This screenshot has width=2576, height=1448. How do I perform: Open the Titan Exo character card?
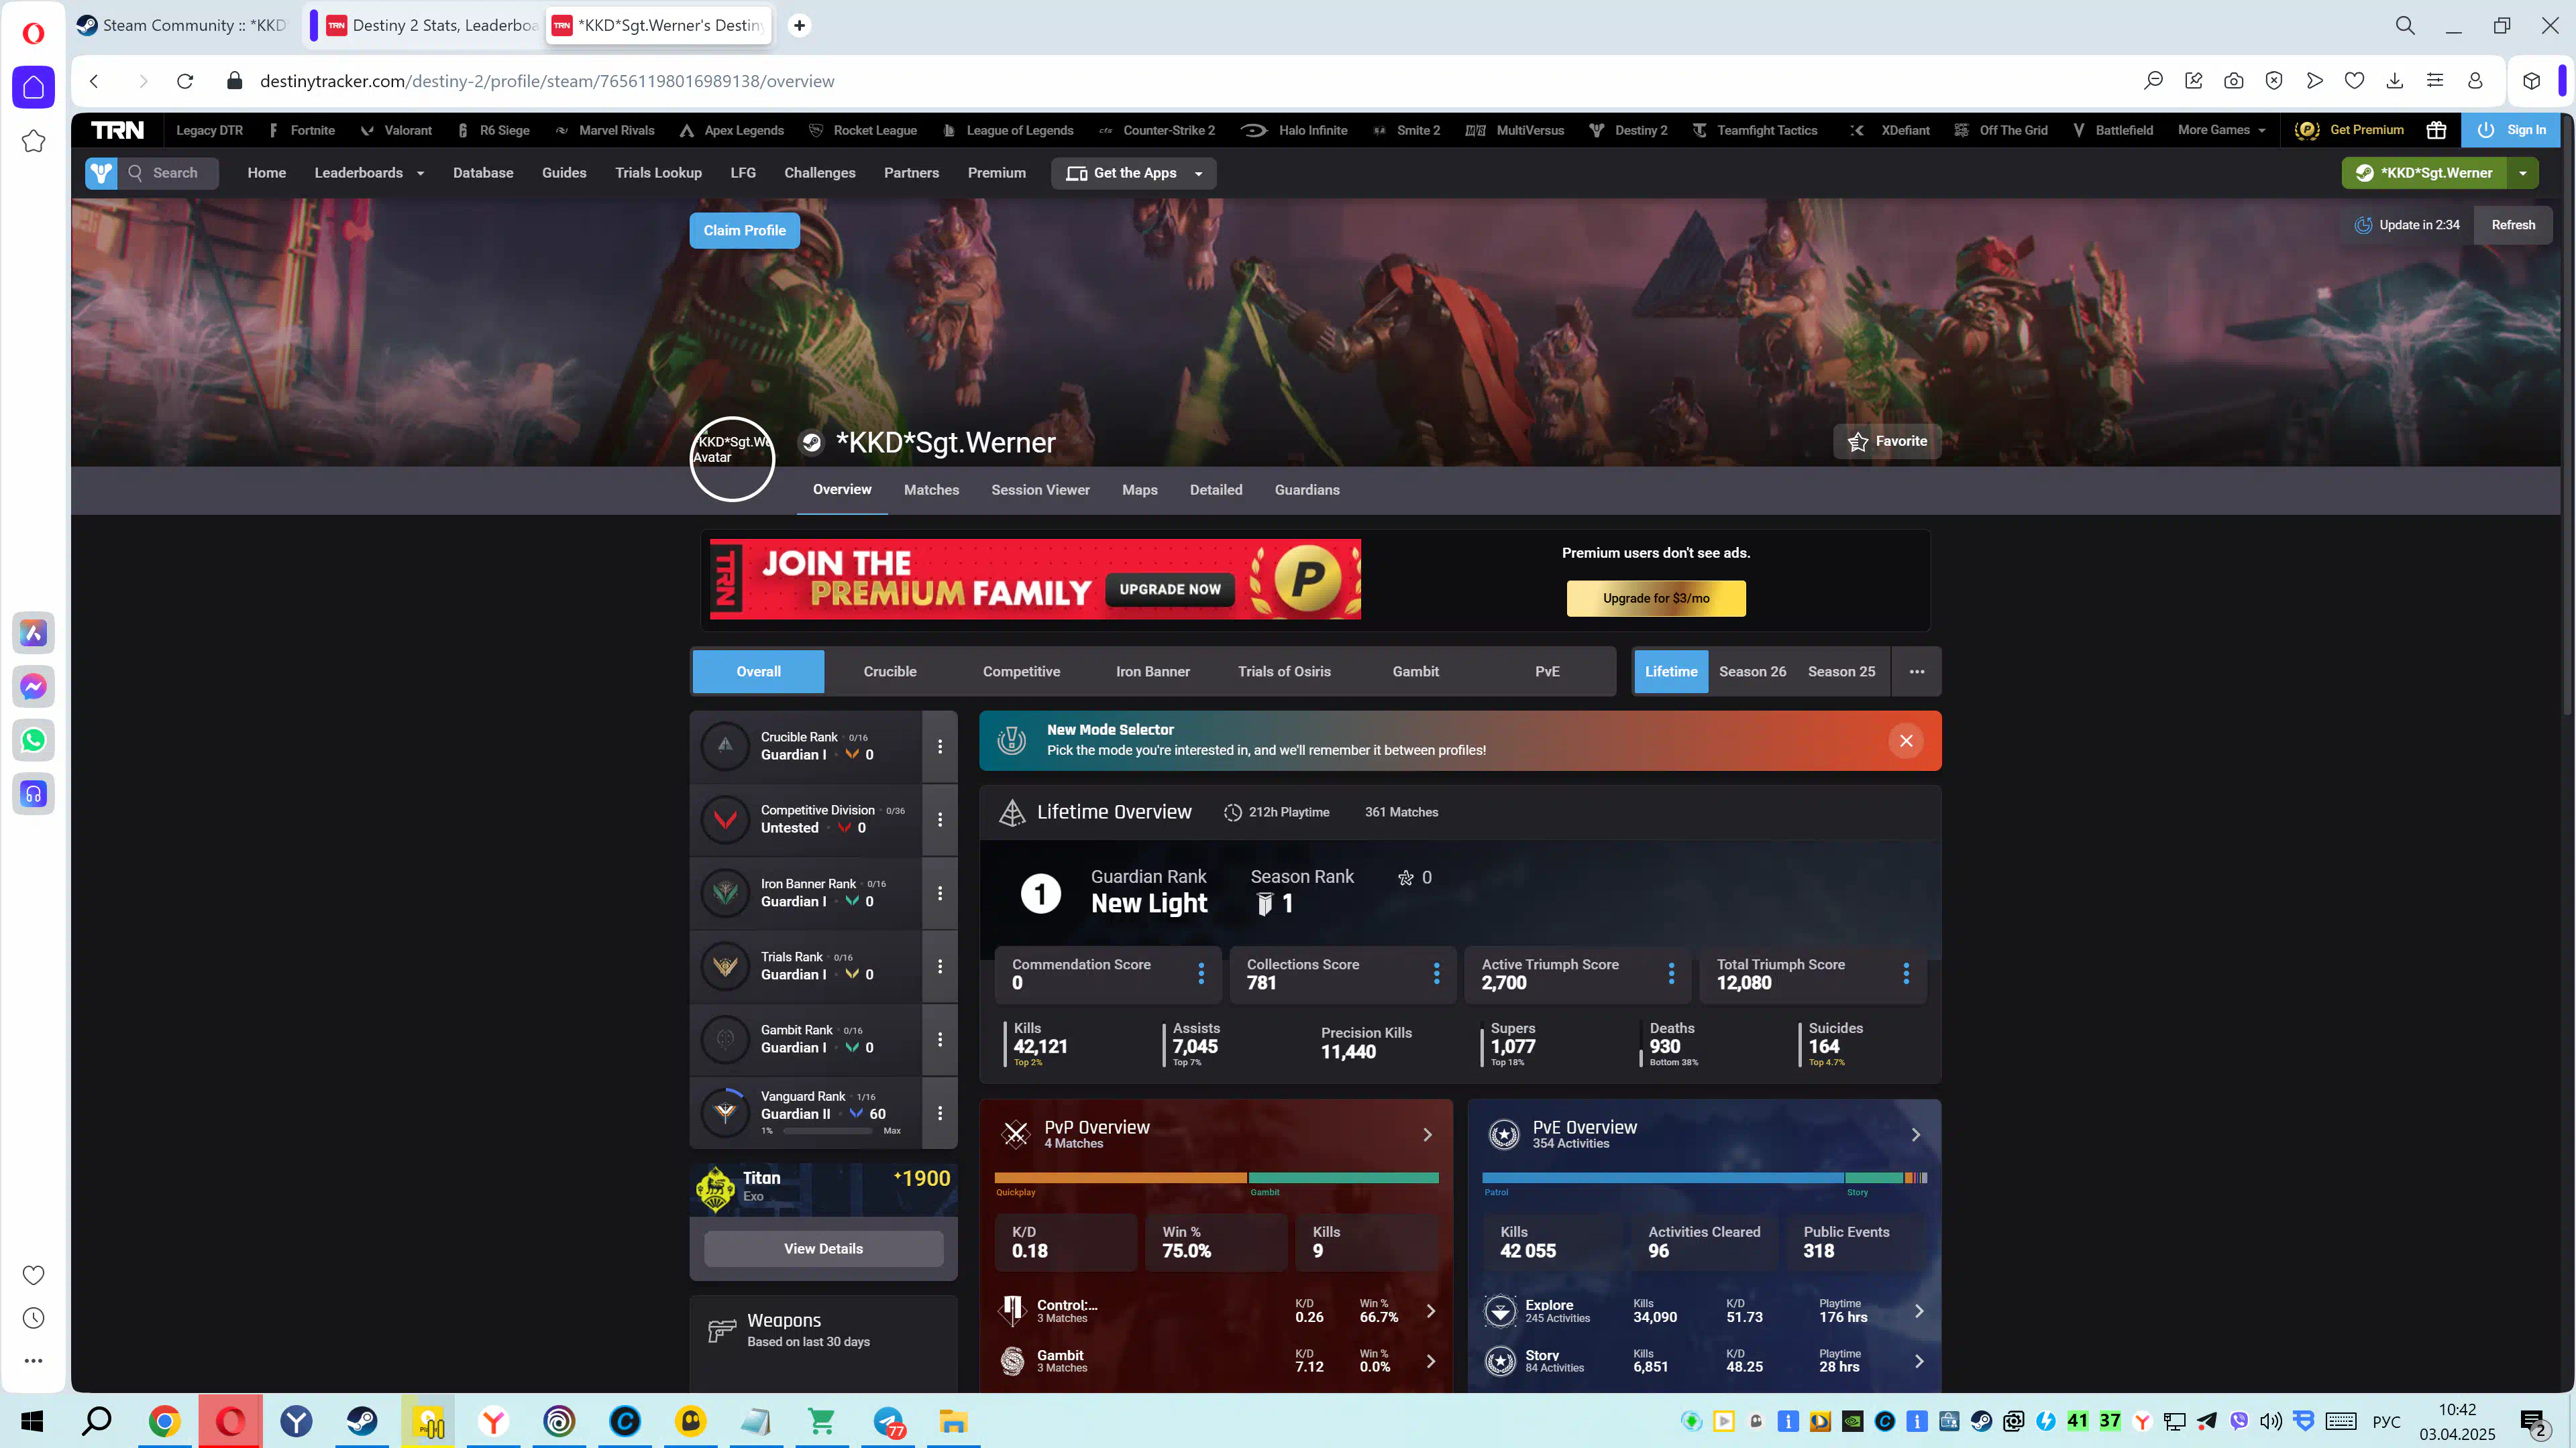pyautogui.click(x=823, y=1189)
